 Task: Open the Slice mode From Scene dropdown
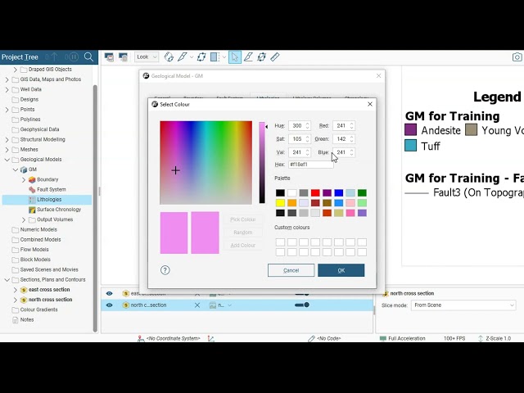coord(463,305)
